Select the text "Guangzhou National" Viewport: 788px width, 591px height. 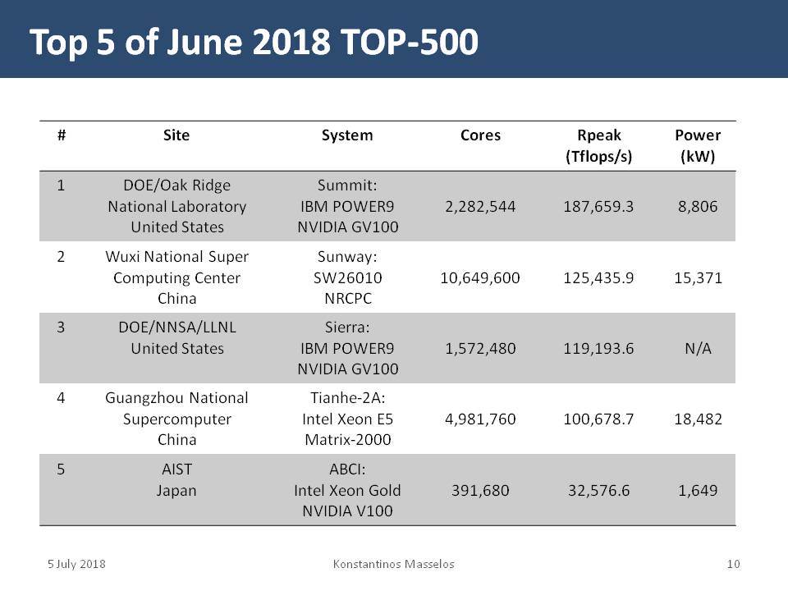click(177, 399)
